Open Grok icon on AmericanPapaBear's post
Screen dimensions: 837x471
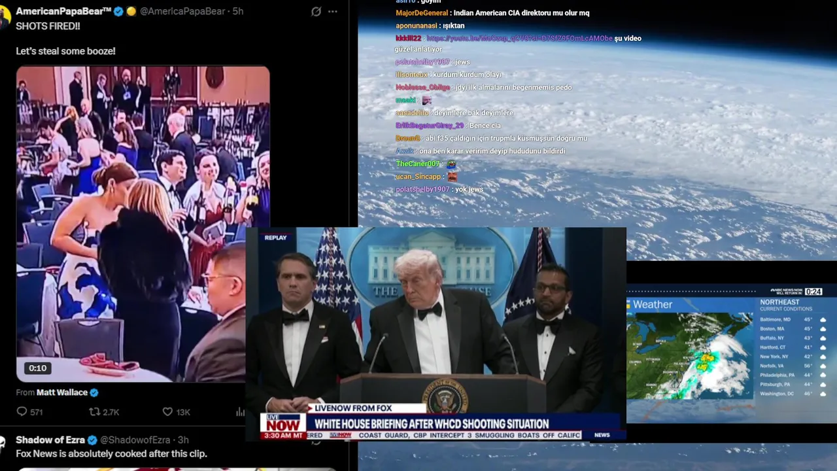click(x=316, y=12)
